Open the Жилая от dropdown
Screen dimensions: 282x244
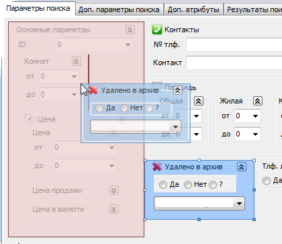[x=255, y=116]
